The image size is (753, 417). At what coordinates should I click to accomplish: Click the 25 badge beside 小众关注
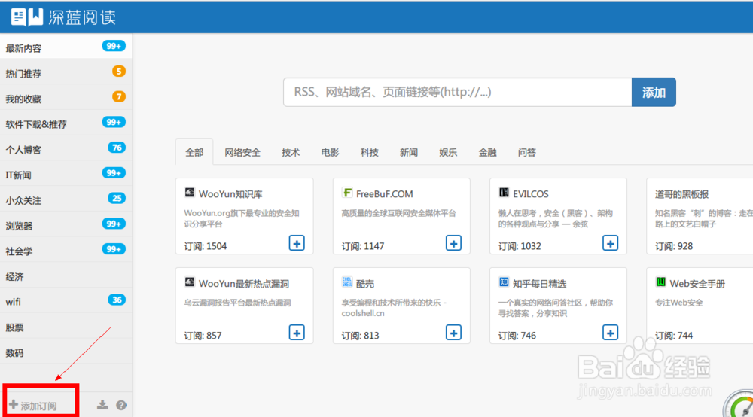[117, 198]
